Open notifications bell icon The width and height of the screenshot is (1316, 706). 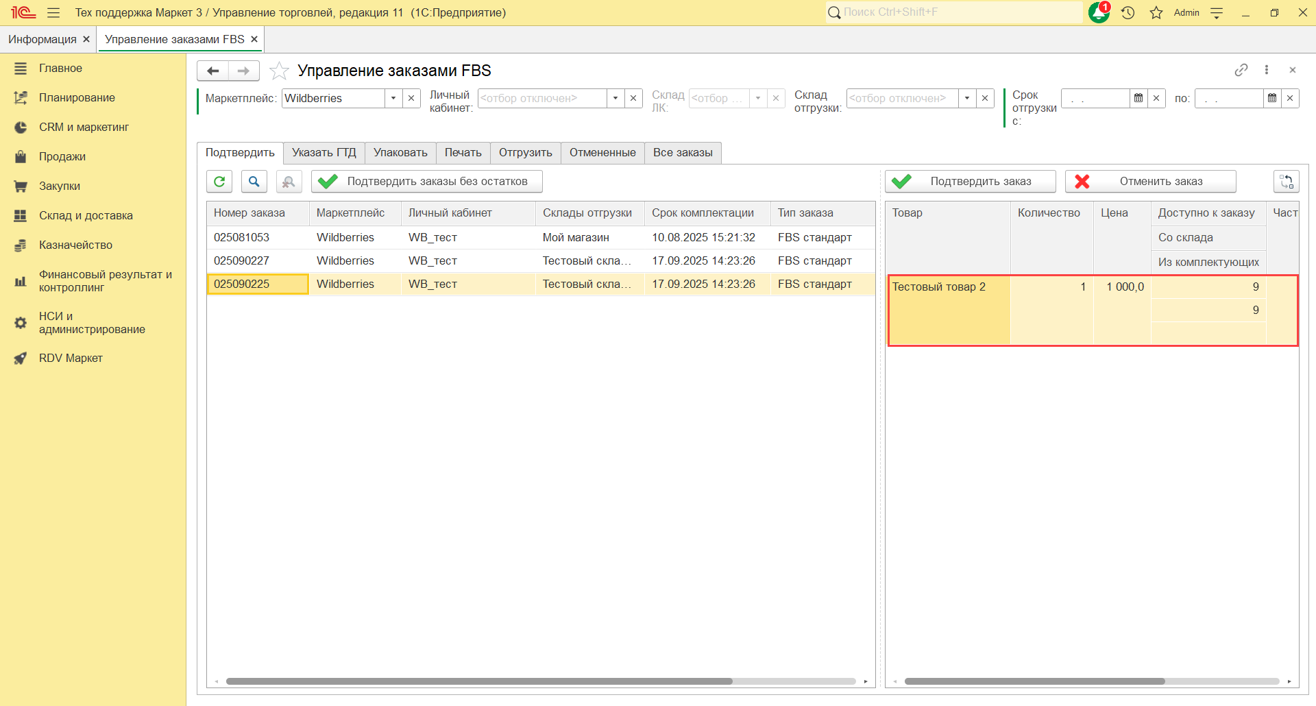tap(1099, 12)
